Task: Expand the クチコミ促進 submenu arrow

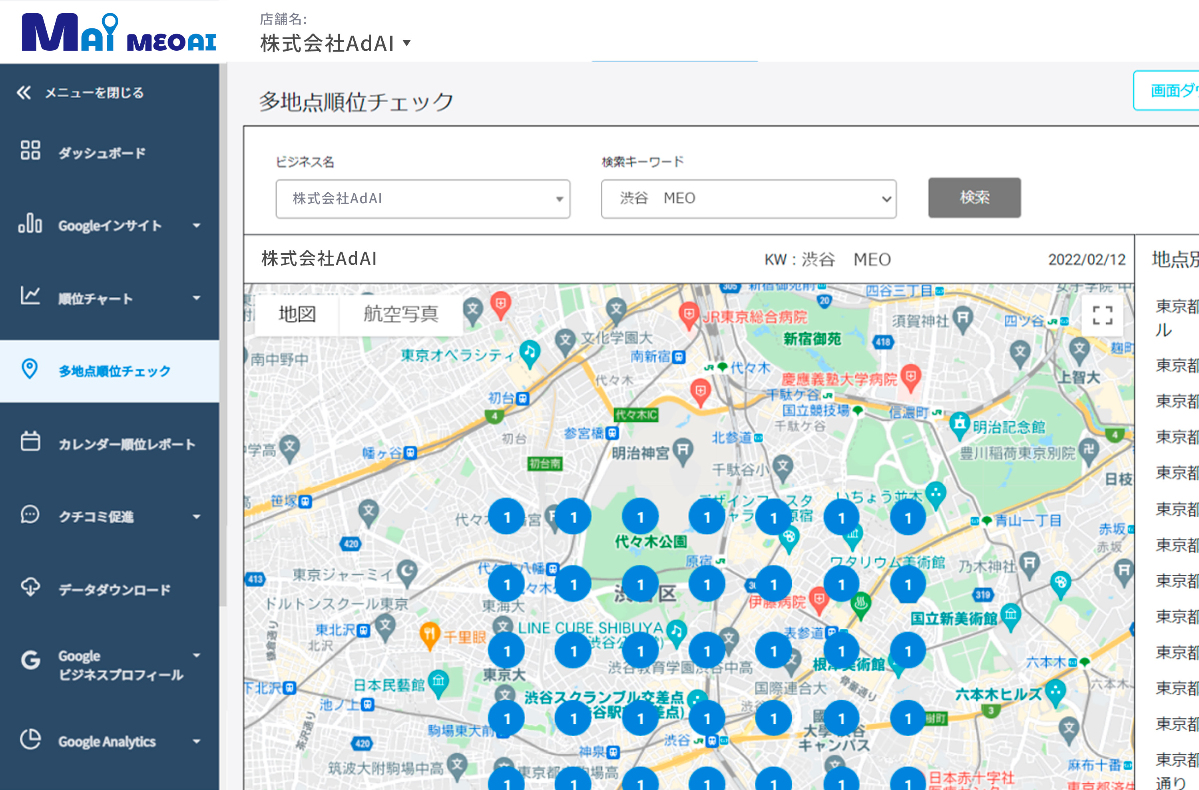Action: coord(197,517)
